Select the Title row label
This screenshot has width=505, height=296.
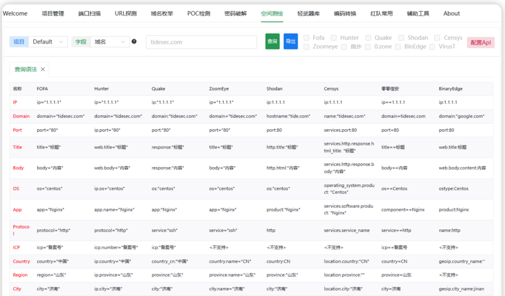(x=17, y=147)
